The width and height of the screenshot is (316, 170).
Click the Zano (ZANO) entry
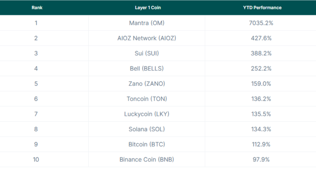147,84
